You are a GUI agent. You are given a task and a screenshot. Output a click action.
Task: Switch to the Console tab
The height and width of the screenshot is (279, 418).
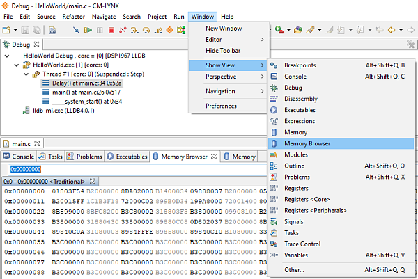tap(19, 157)
